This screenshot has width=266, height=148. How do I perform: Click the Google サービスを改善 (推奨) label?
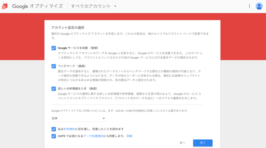pos(78,48)
